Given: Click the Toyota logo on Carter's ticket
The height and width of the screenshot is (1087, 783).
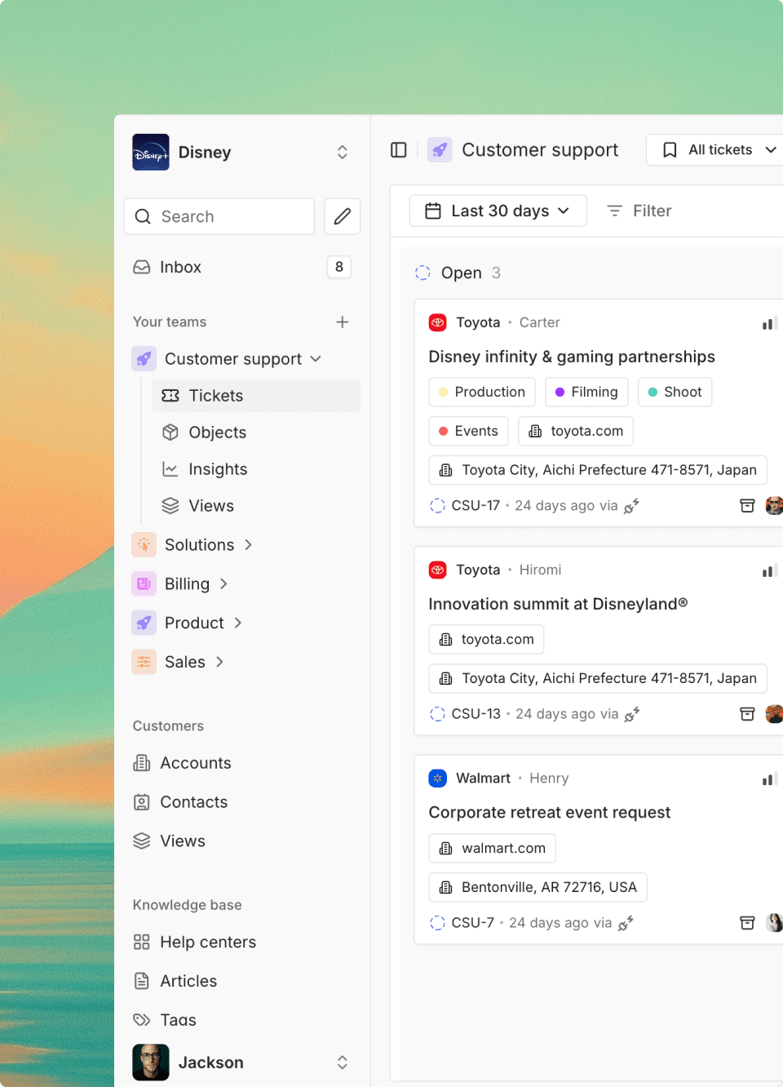Looking at the screenshot, I should 438,323.
